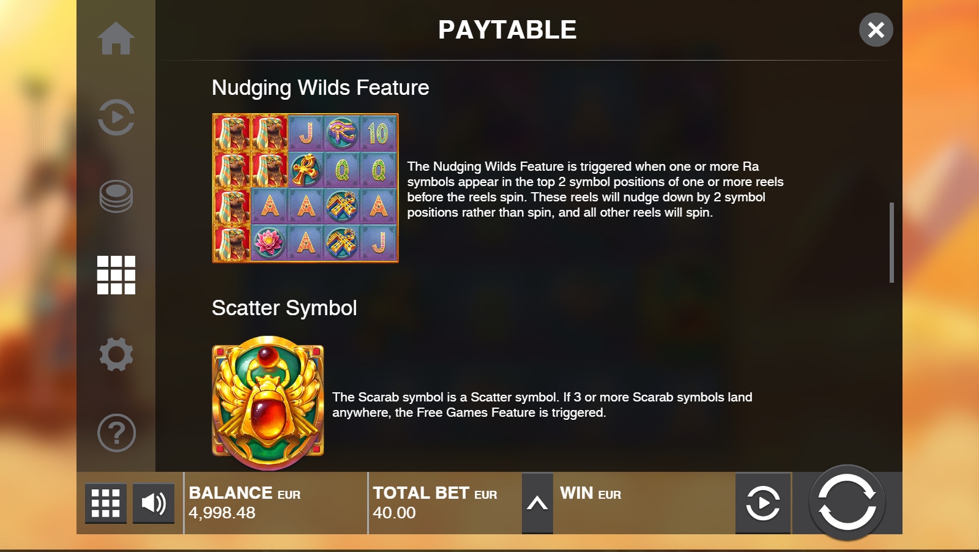Click the Nudging Wilds reel grid image
The image size is (979, 552).
305,188
